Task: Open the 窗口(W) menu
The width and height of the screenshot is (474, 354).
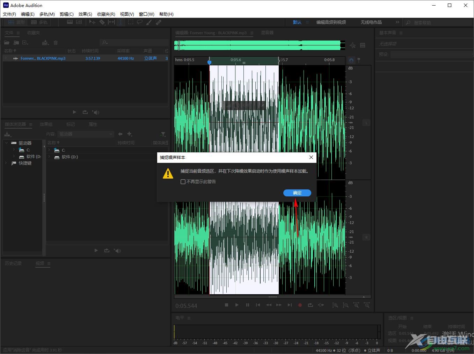Action: (x=146, y=14)
